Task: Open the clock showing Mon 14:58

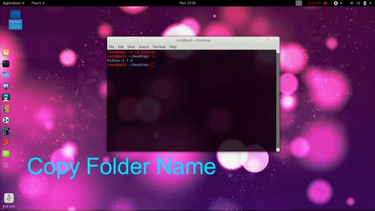Action: click(x=187, y=3)
